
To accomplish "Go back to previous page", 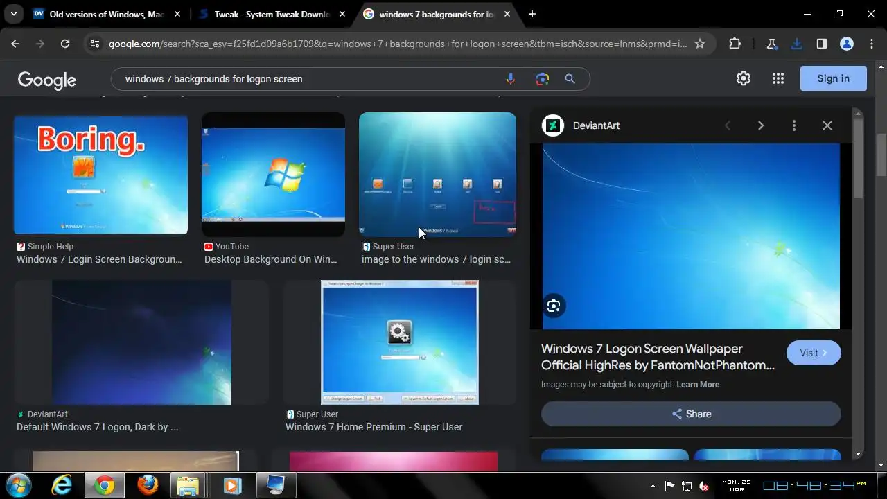I will (15, 44).
